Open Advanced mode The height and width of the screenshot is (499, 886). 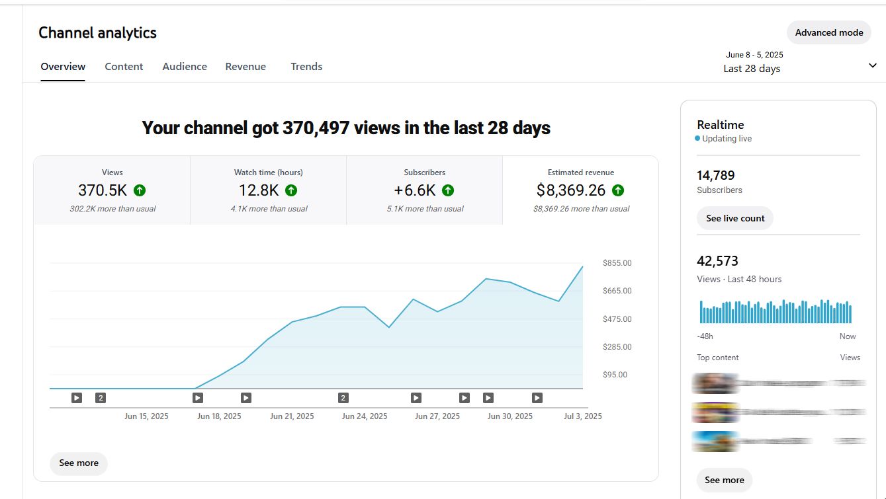(828, 32)
